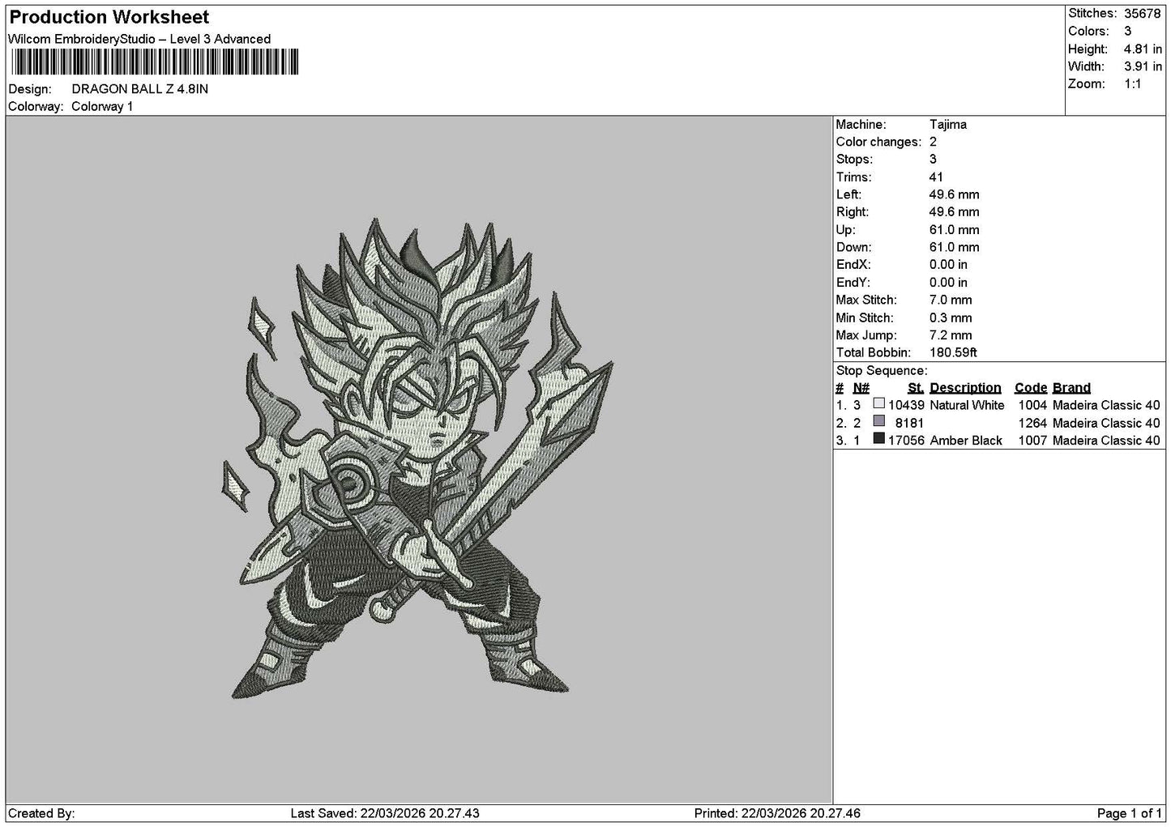Viewport: 1171px width, 827px height.
Task: Click the Production Worksheet title
Action: (x=109, y=17)
